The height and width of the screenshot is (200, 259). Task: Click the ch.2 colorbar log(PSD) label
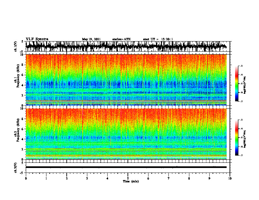pos(245,139)
